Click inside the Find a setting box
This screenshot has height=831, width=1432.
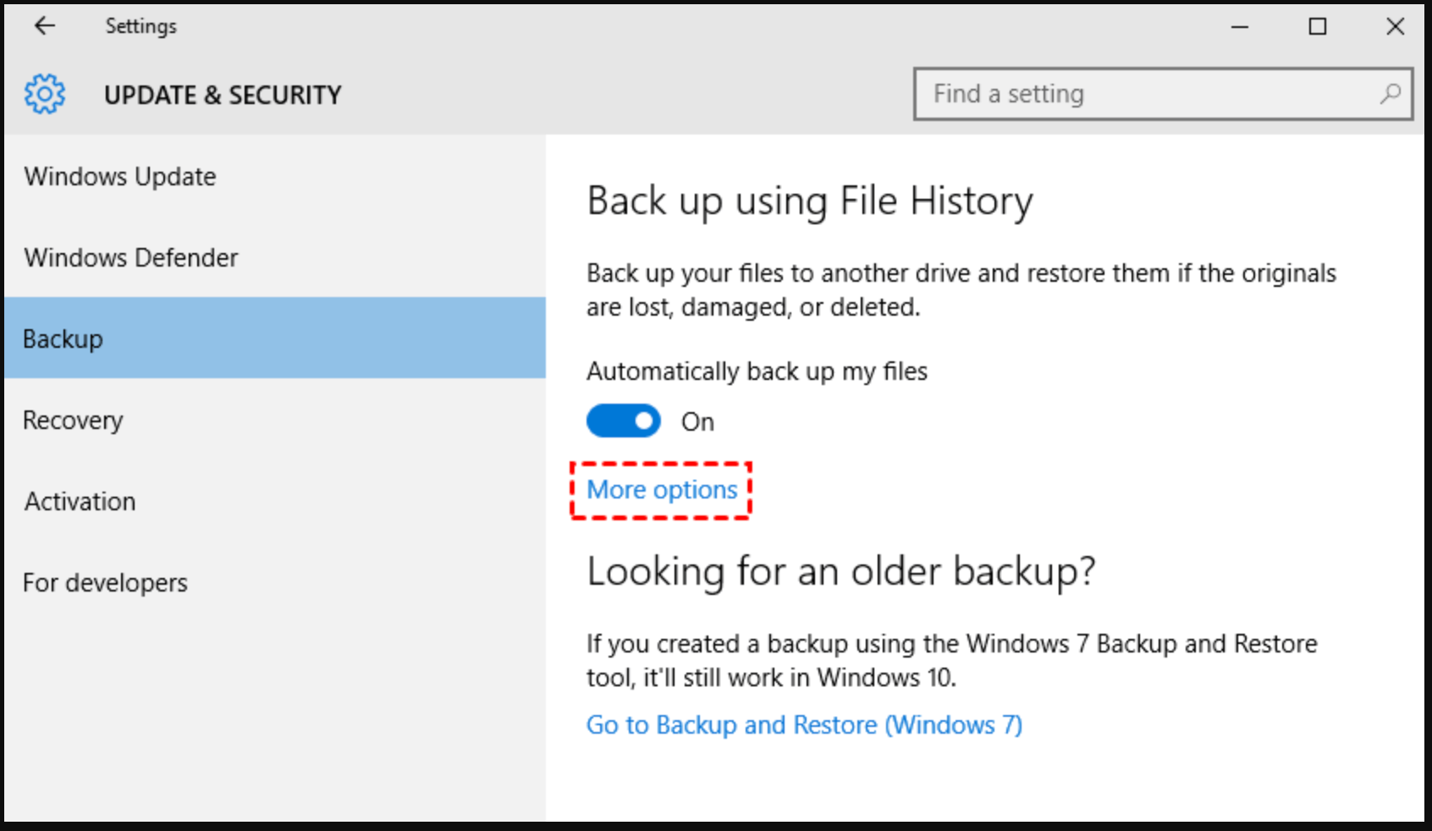1100,94
